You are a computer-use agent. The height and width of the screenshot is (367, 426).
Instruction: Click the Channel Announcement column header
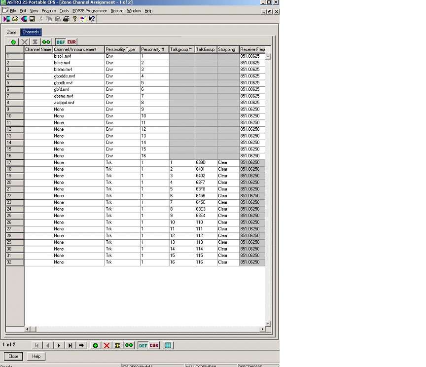point(78,49)
